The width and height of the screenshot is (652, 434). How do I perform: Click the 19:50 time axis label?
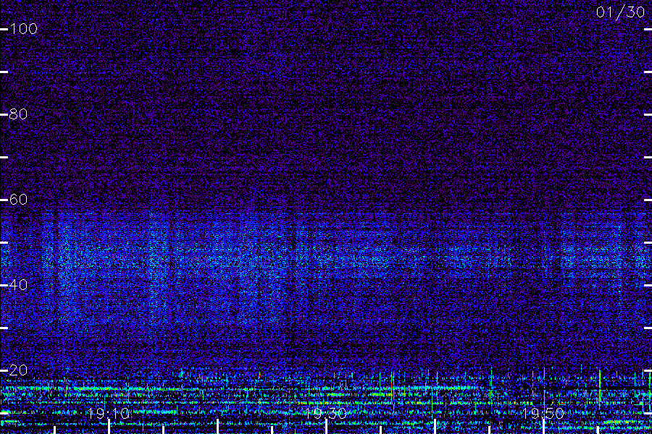click(x=543, y=413)
